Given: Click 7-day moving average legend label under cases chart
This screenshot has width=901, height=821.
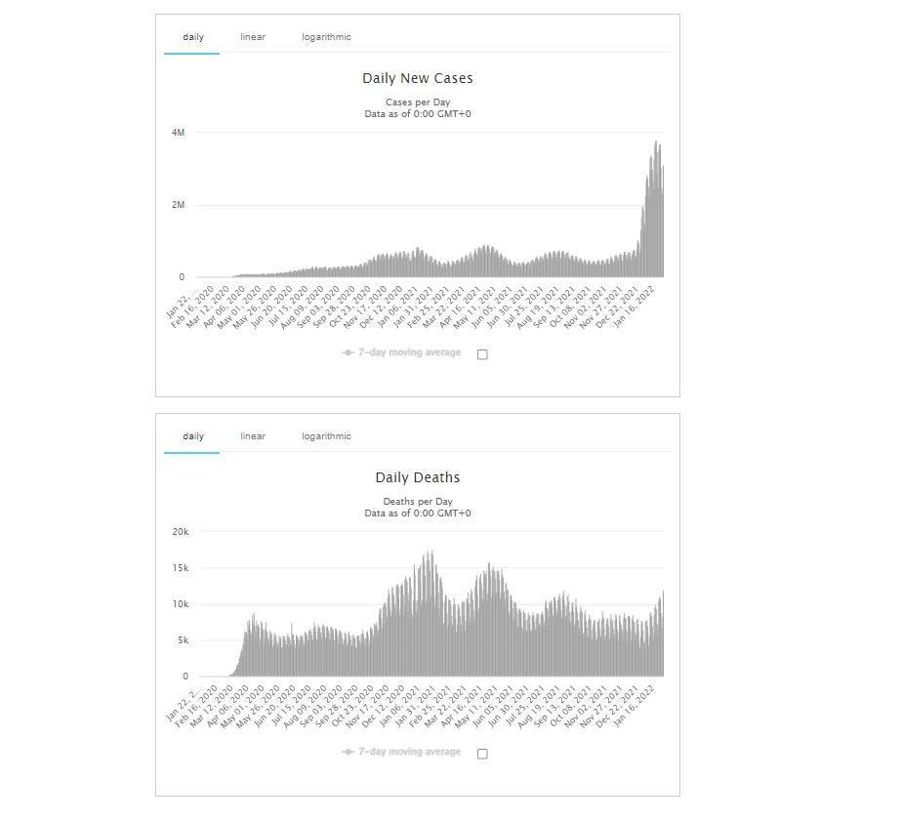Looking at the screenshot, I should pos(409,352).
